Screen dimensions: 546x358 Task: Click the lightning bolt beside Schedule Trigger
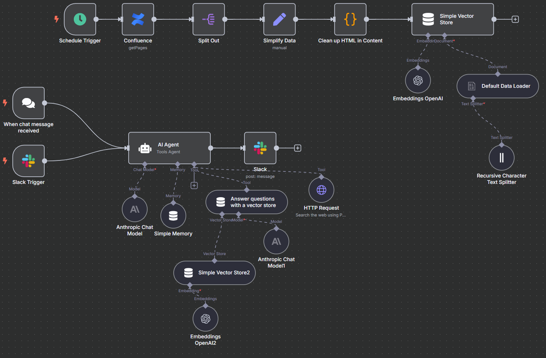pos(56,19)
